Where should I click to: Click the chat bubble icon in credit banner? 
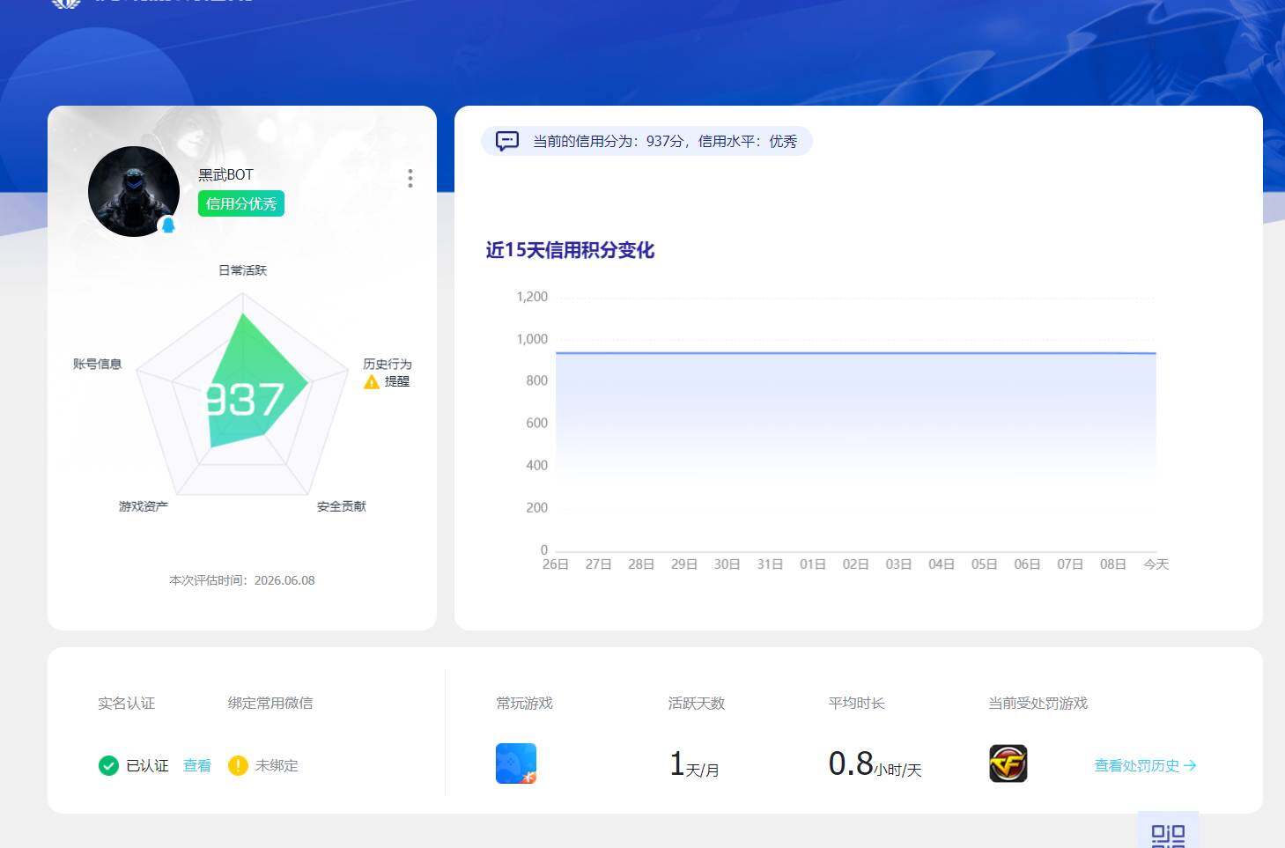point(507,141)
